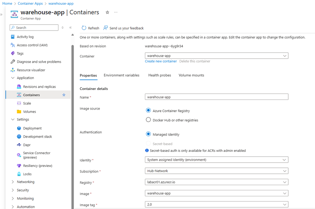
Task: Click the Scale icon in sidebar
Action: (x=19, y=103)
